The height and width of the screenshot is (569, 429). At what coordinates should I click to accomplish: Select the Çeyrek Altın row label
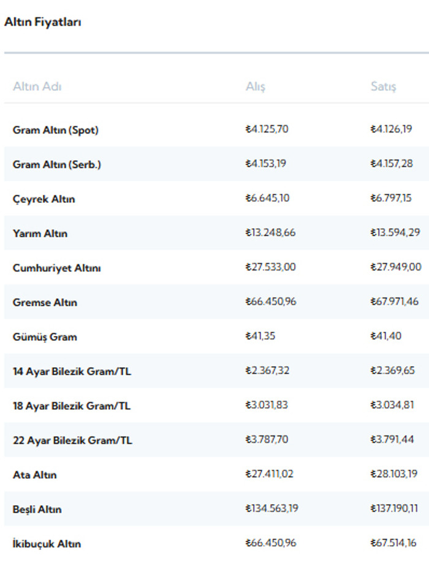[x=44, y=199]
